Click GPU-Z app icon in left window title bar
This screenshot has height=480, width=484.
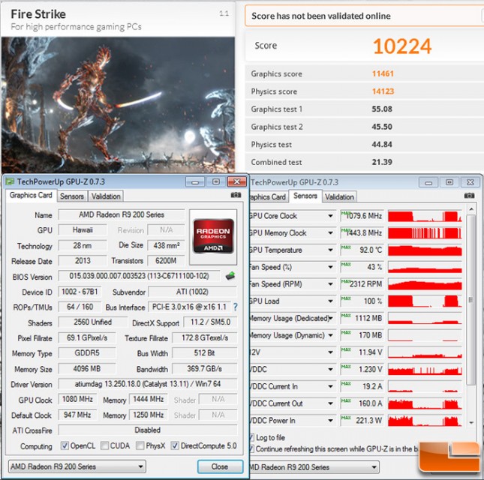(x=11, y=181)
